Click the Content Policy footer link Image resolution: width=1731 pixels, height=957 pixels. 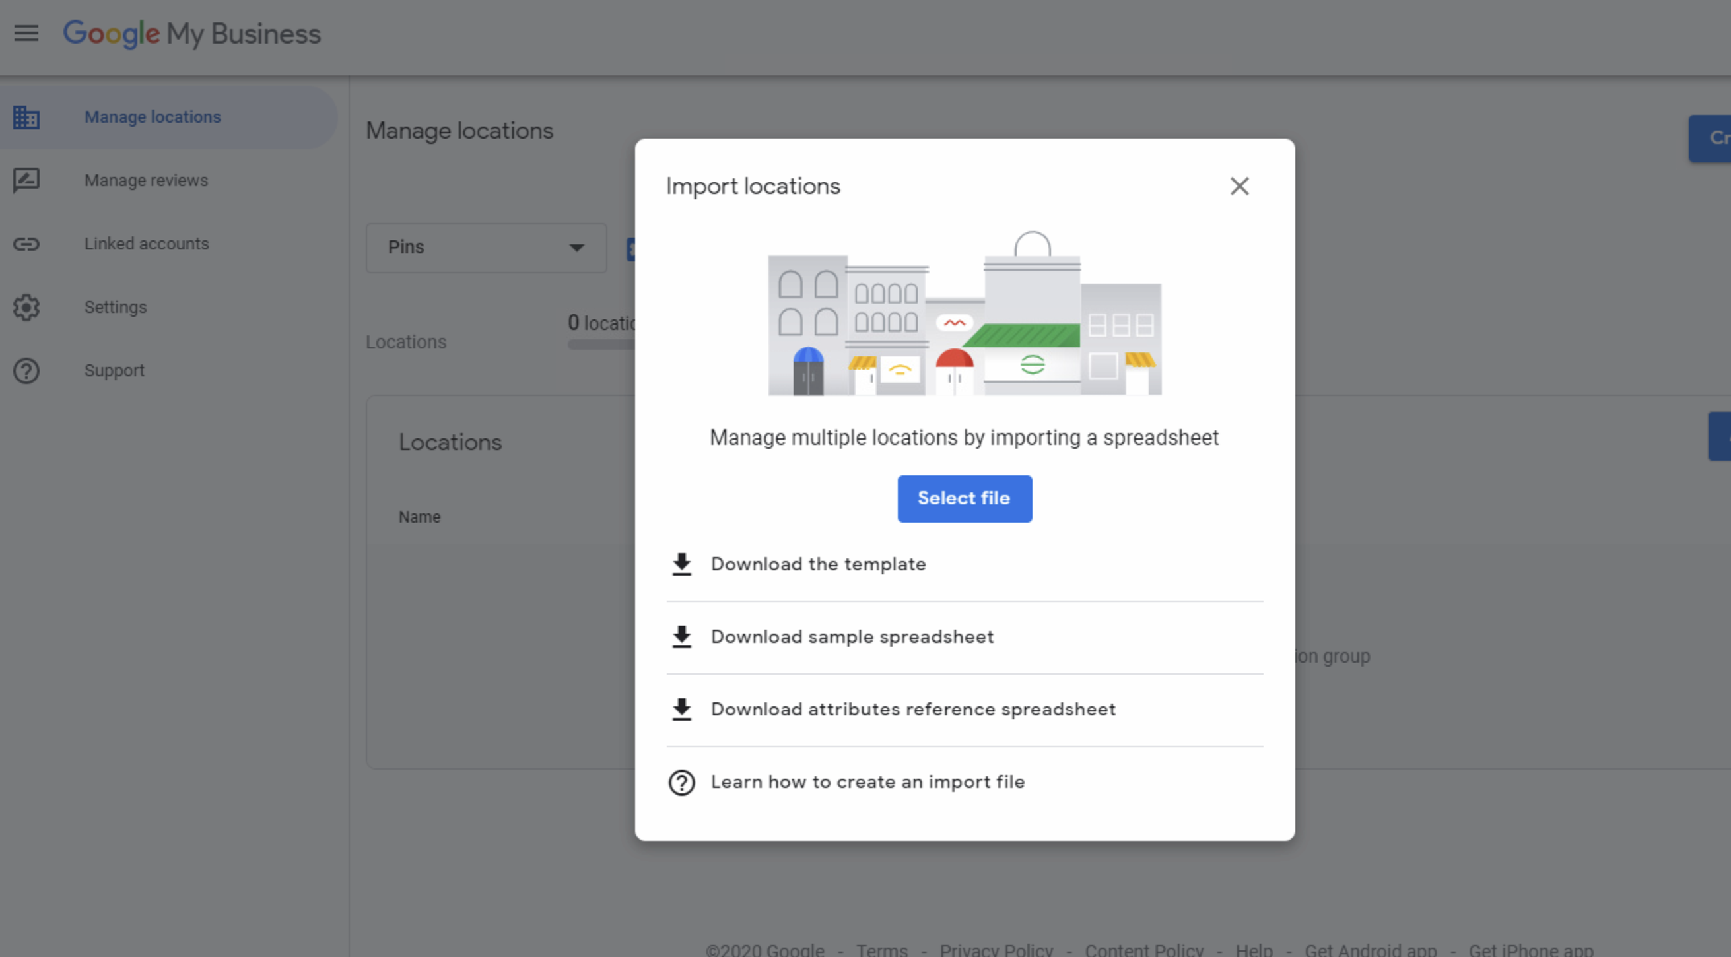click(1143, 950)
